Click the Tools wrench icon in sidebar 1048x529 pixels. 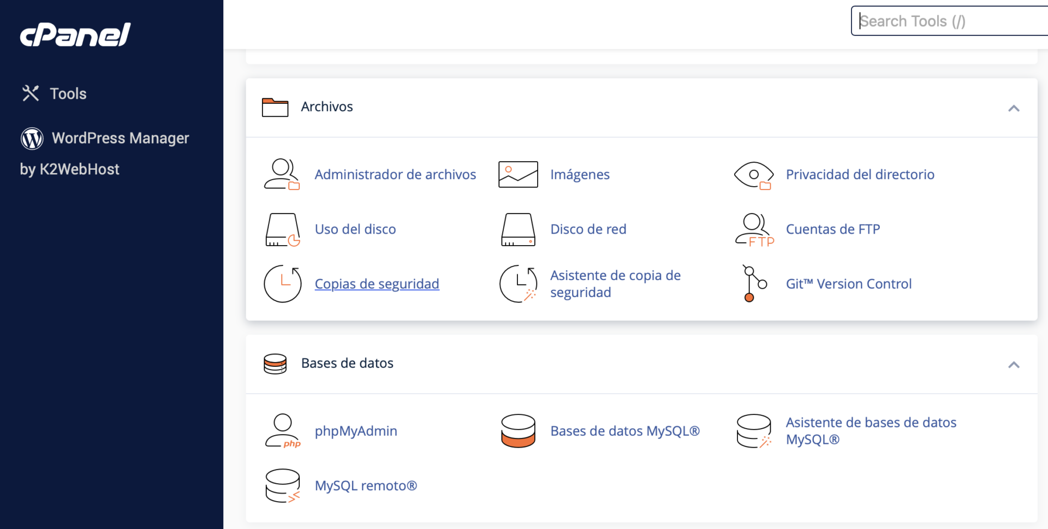pos(31,93)
